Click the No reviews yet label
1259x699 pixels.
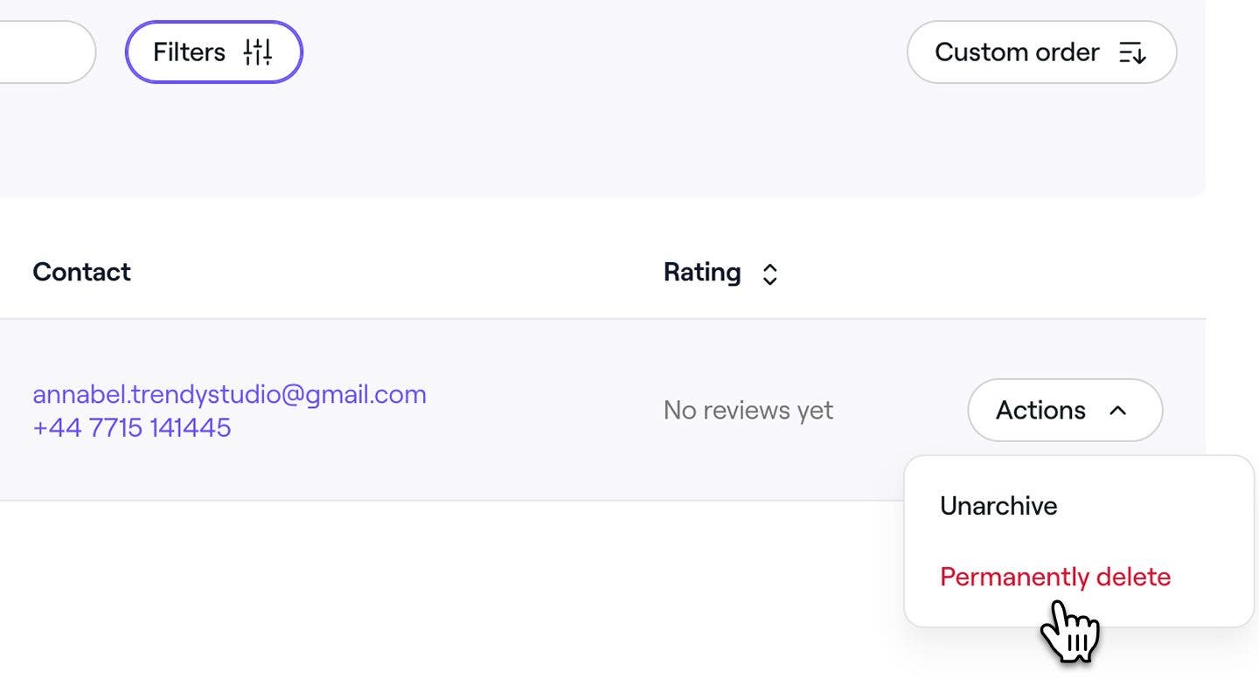(748, 410)
